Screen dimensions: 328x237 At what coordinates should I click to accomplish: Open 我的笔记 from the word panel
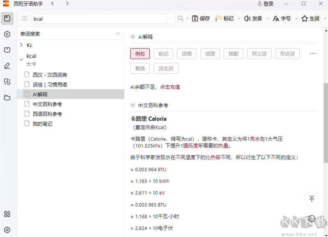42,123
